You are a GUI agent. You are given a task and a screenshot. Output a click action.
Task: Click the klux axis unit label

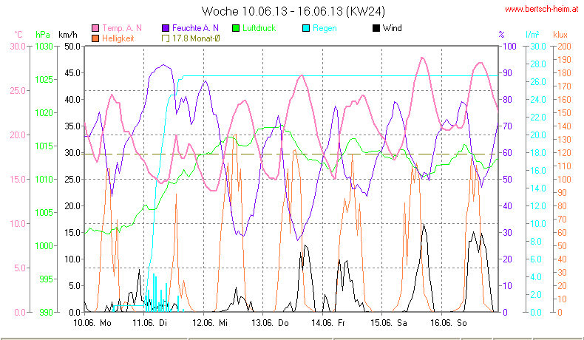(x=560, y=35)
